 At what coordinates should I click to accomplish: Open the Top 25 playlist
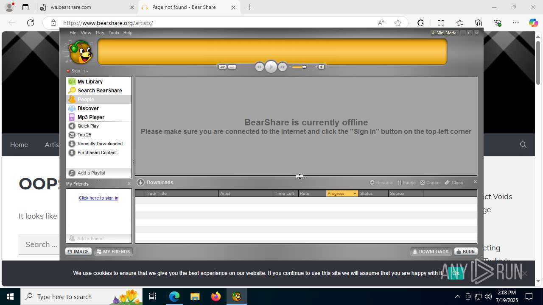tap(99, 135)
